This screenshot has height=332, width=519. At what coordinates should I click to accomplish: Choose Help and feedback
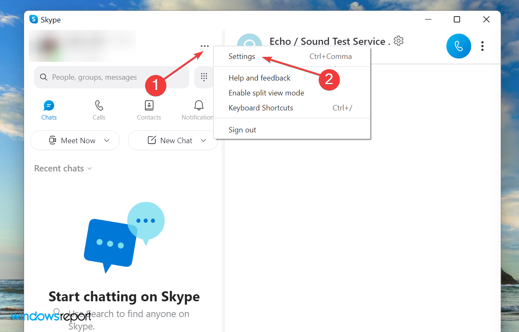point(259,78)
